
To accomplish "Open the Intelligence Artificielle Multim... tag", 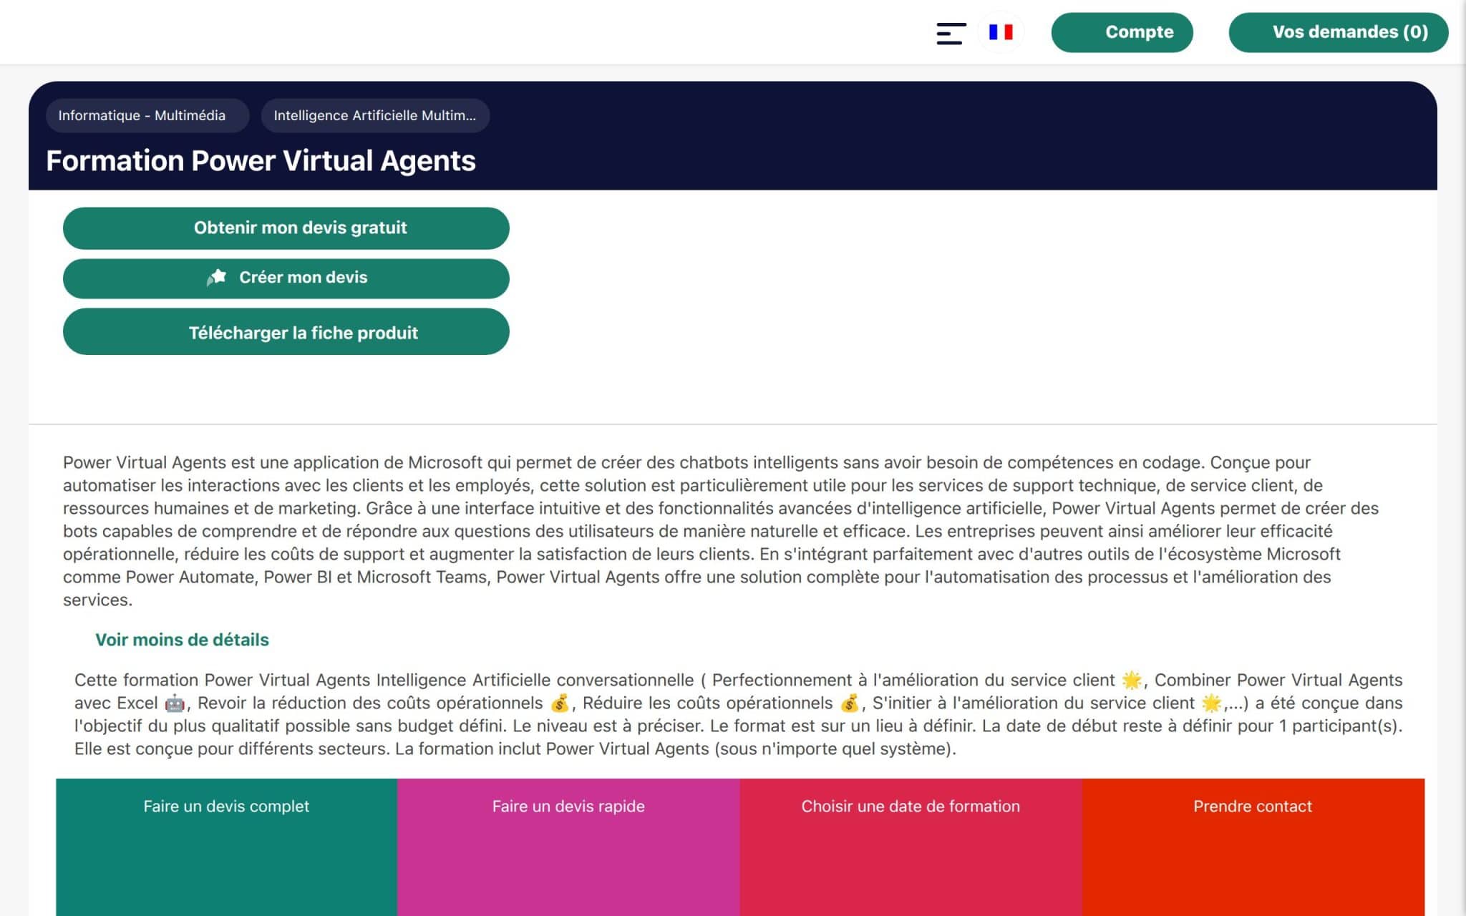I will click(x=375, y=115).
